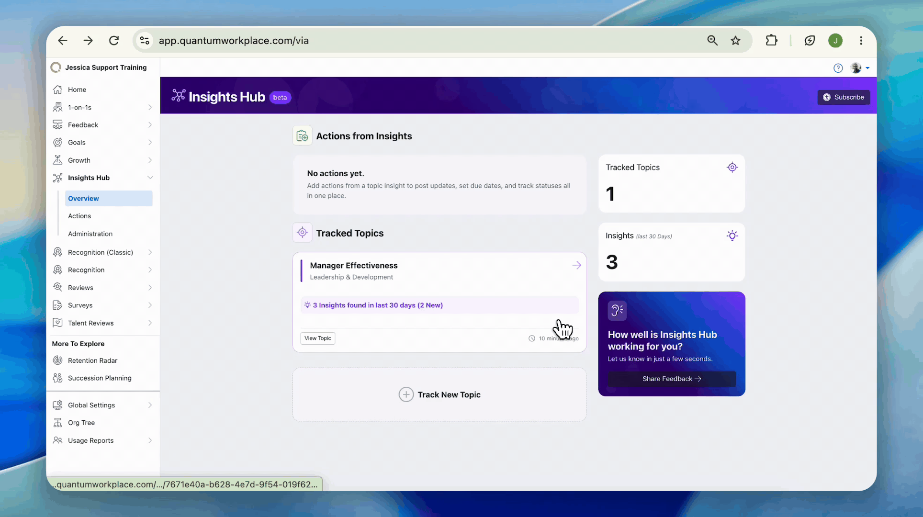The image size is (923, 517).
Task: Expand the Goals chevron
Action: pos(150,142)
